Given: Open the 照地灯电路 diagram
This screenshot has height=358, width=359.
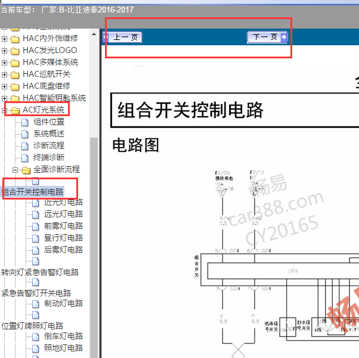Looking at the screenshot, I should 63,348.
